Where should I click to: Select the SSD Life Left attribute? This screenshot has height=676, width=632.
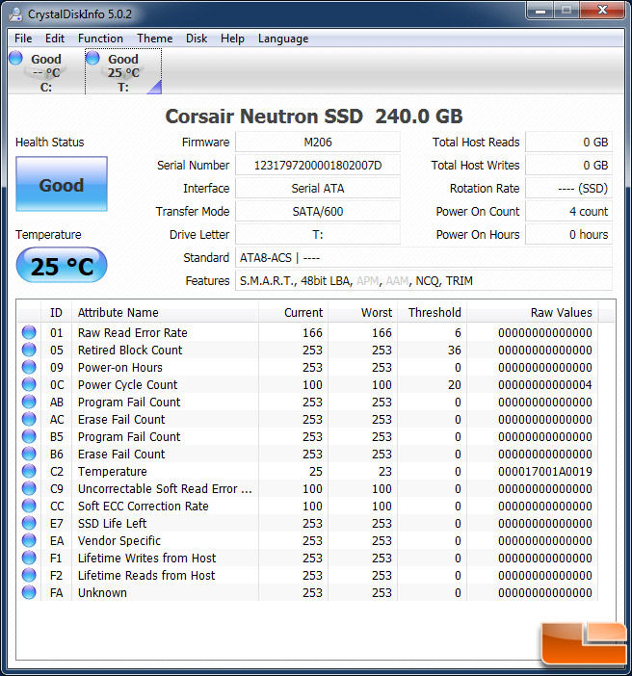[x=112, y=524]
